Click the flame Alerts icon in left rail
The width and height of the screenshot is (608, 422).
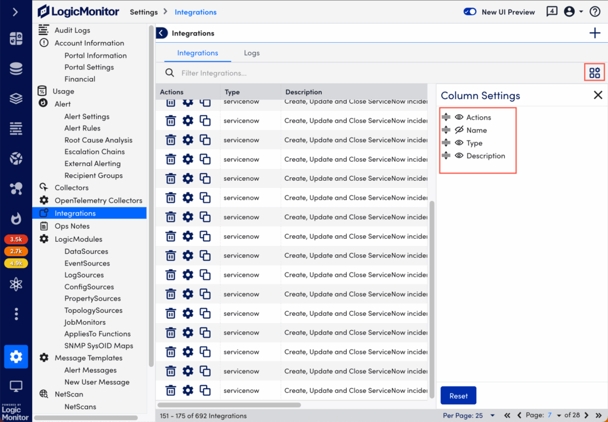[x=16, y=218]
